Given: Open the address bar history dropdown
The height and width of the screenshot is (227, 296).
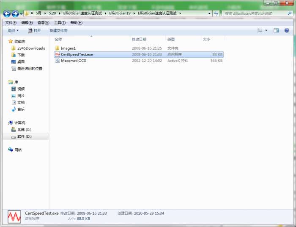Looking at the screenshot, I should click(209, 13).
